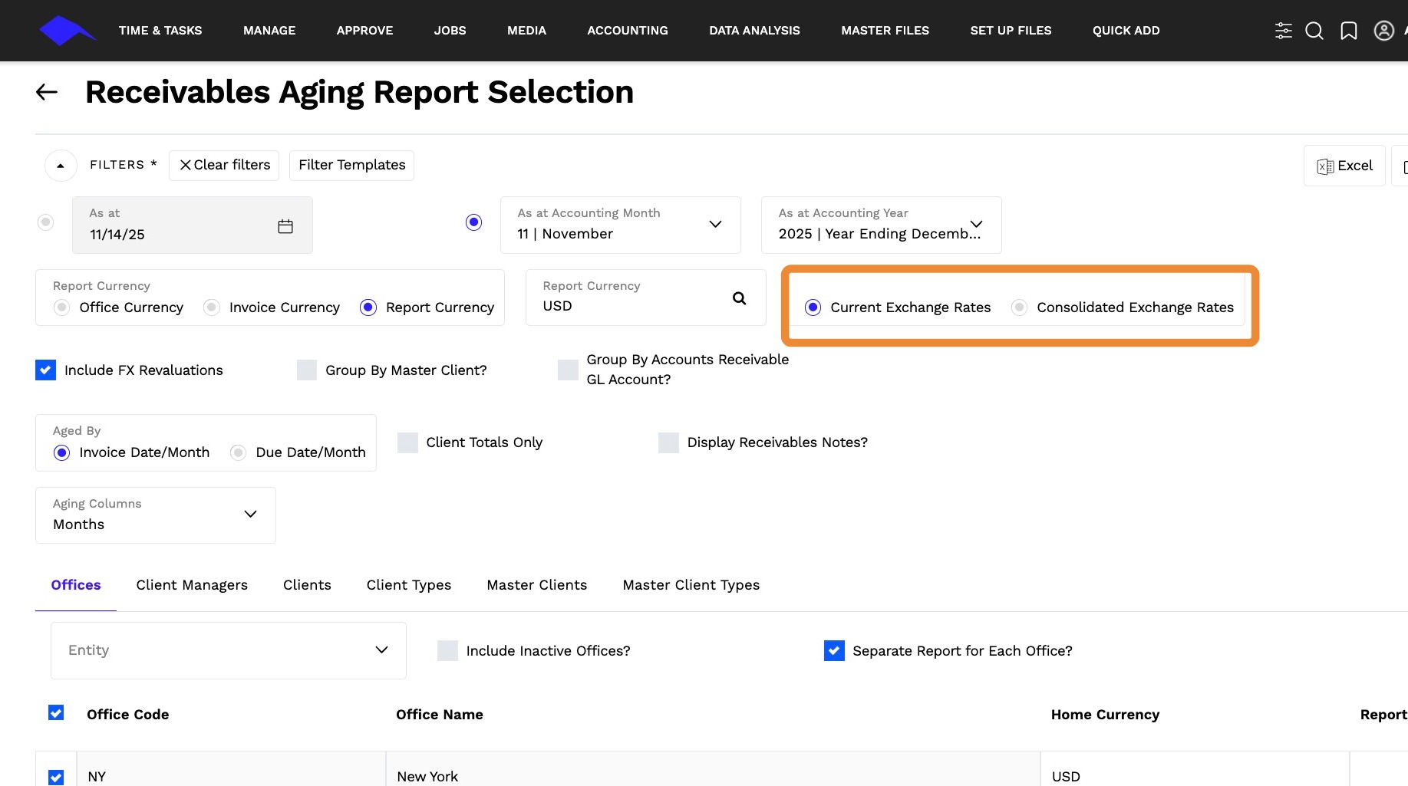Uncheck Include FX Revaluations checkbox
Image resolution: width=1408 pixels, height=786 pixels.
[x=46, y=370]
